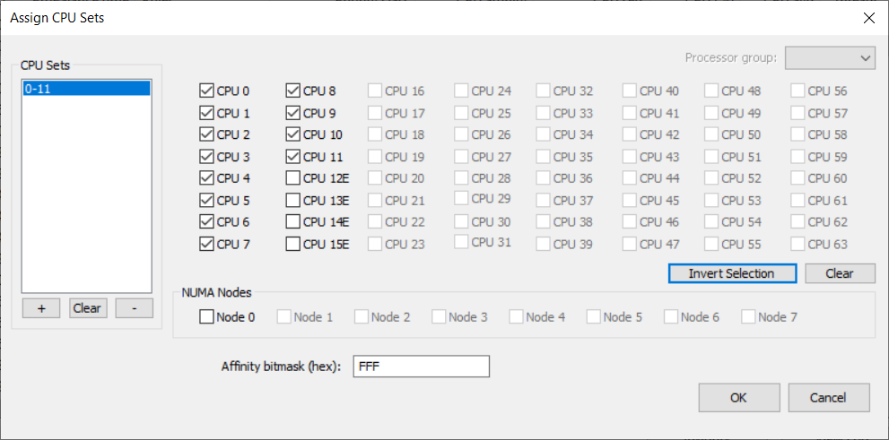This screenshot has height=440, width=889.
Task: Uncheck the CPU 8 checkbox
Action: [293, 91]
